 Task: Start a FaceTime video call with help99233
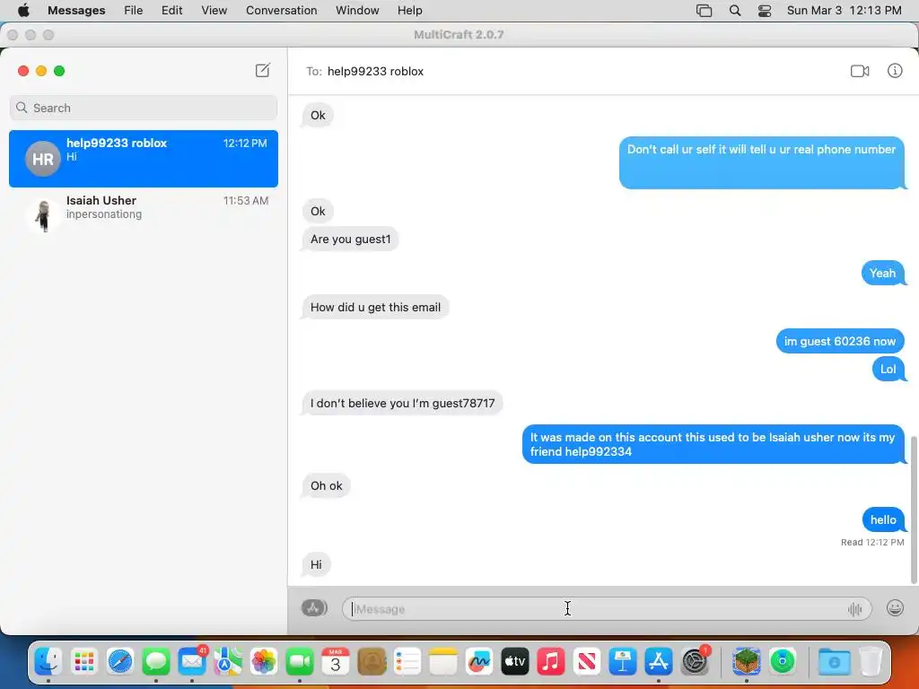(x=859, y=71)
